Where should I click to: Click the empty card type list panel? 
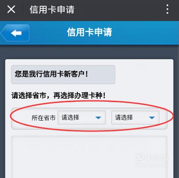click(89, 157)
